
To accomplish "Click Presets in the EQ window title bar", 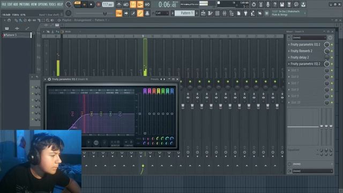I will coord(154,79).
